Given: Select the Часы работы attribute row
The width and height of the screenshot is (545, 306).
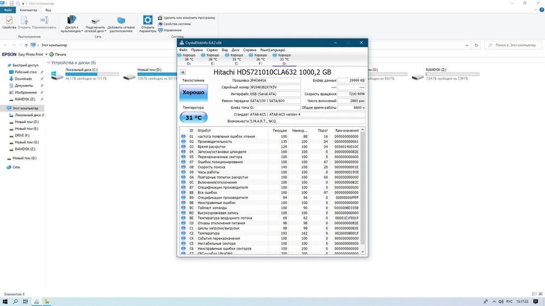Looking at the screenshot, I should coord(270,172).
